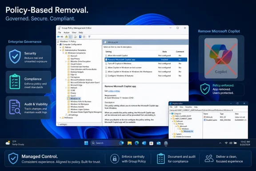Screen dimensions: 256x171
Task: Open Edit menu in Registry Editor
Action: (x=176, y=107)
